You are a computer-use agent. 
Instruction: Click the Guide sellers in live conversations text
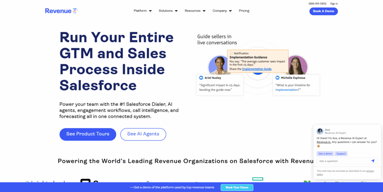pyautogui.click(x=217, y=40)
